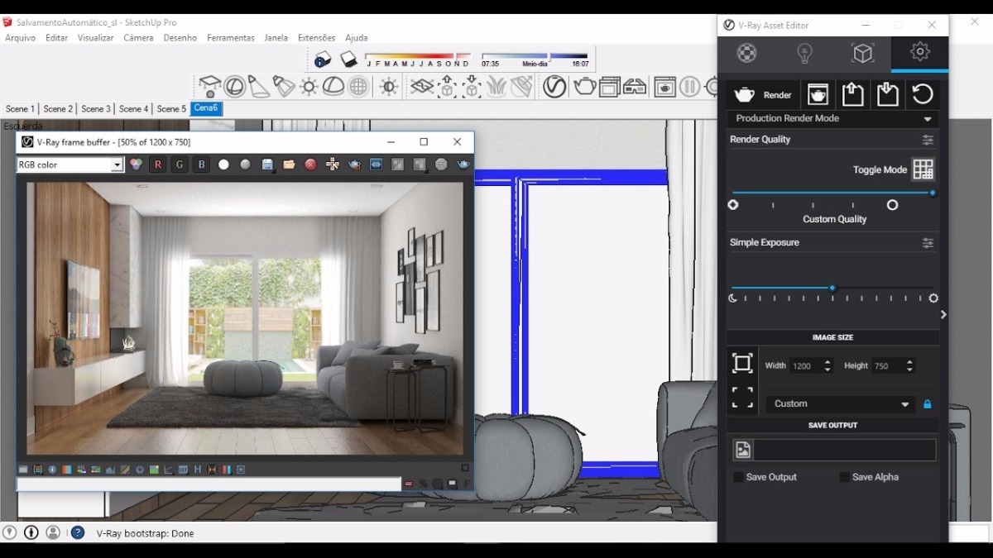Viewport: 993px width, 558px height.
Task: Toggle the H icon in frame buffer bottom bar
Action: coord(197,470)
